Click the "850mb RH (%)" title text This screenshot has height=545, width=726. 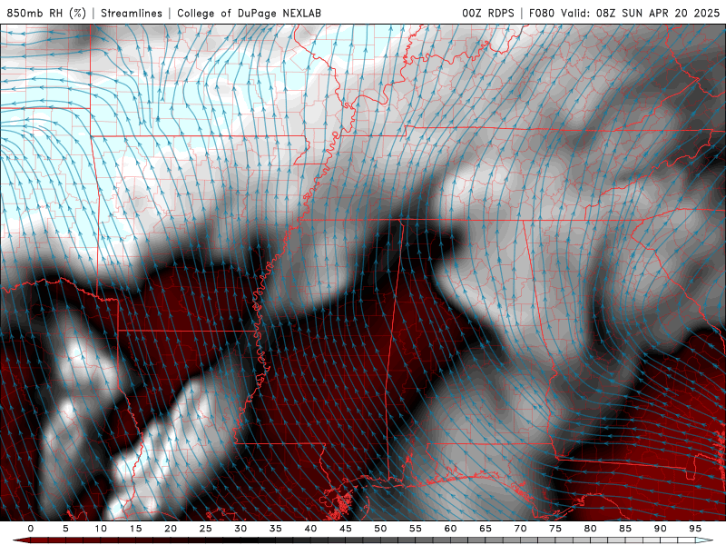46,13
